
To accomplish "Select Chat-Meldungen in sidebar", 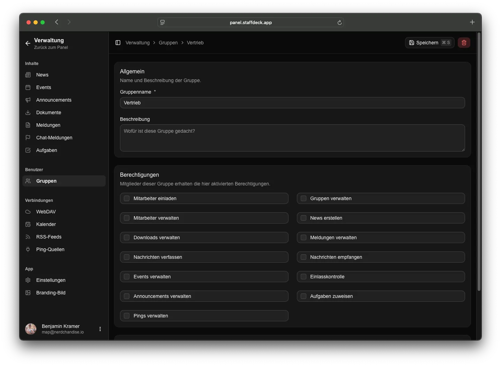I will pos(64,138).
